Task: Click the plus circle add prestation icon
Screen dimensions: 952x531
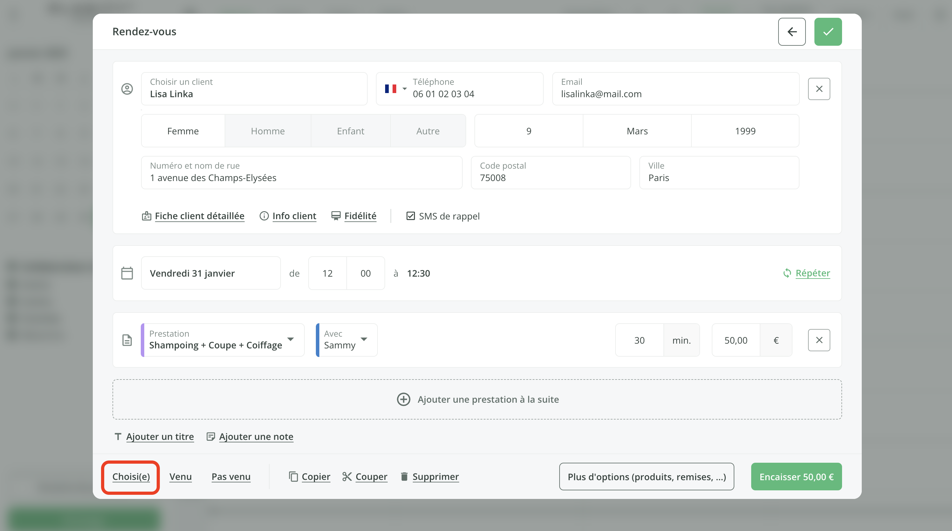Action: point(403,400)
